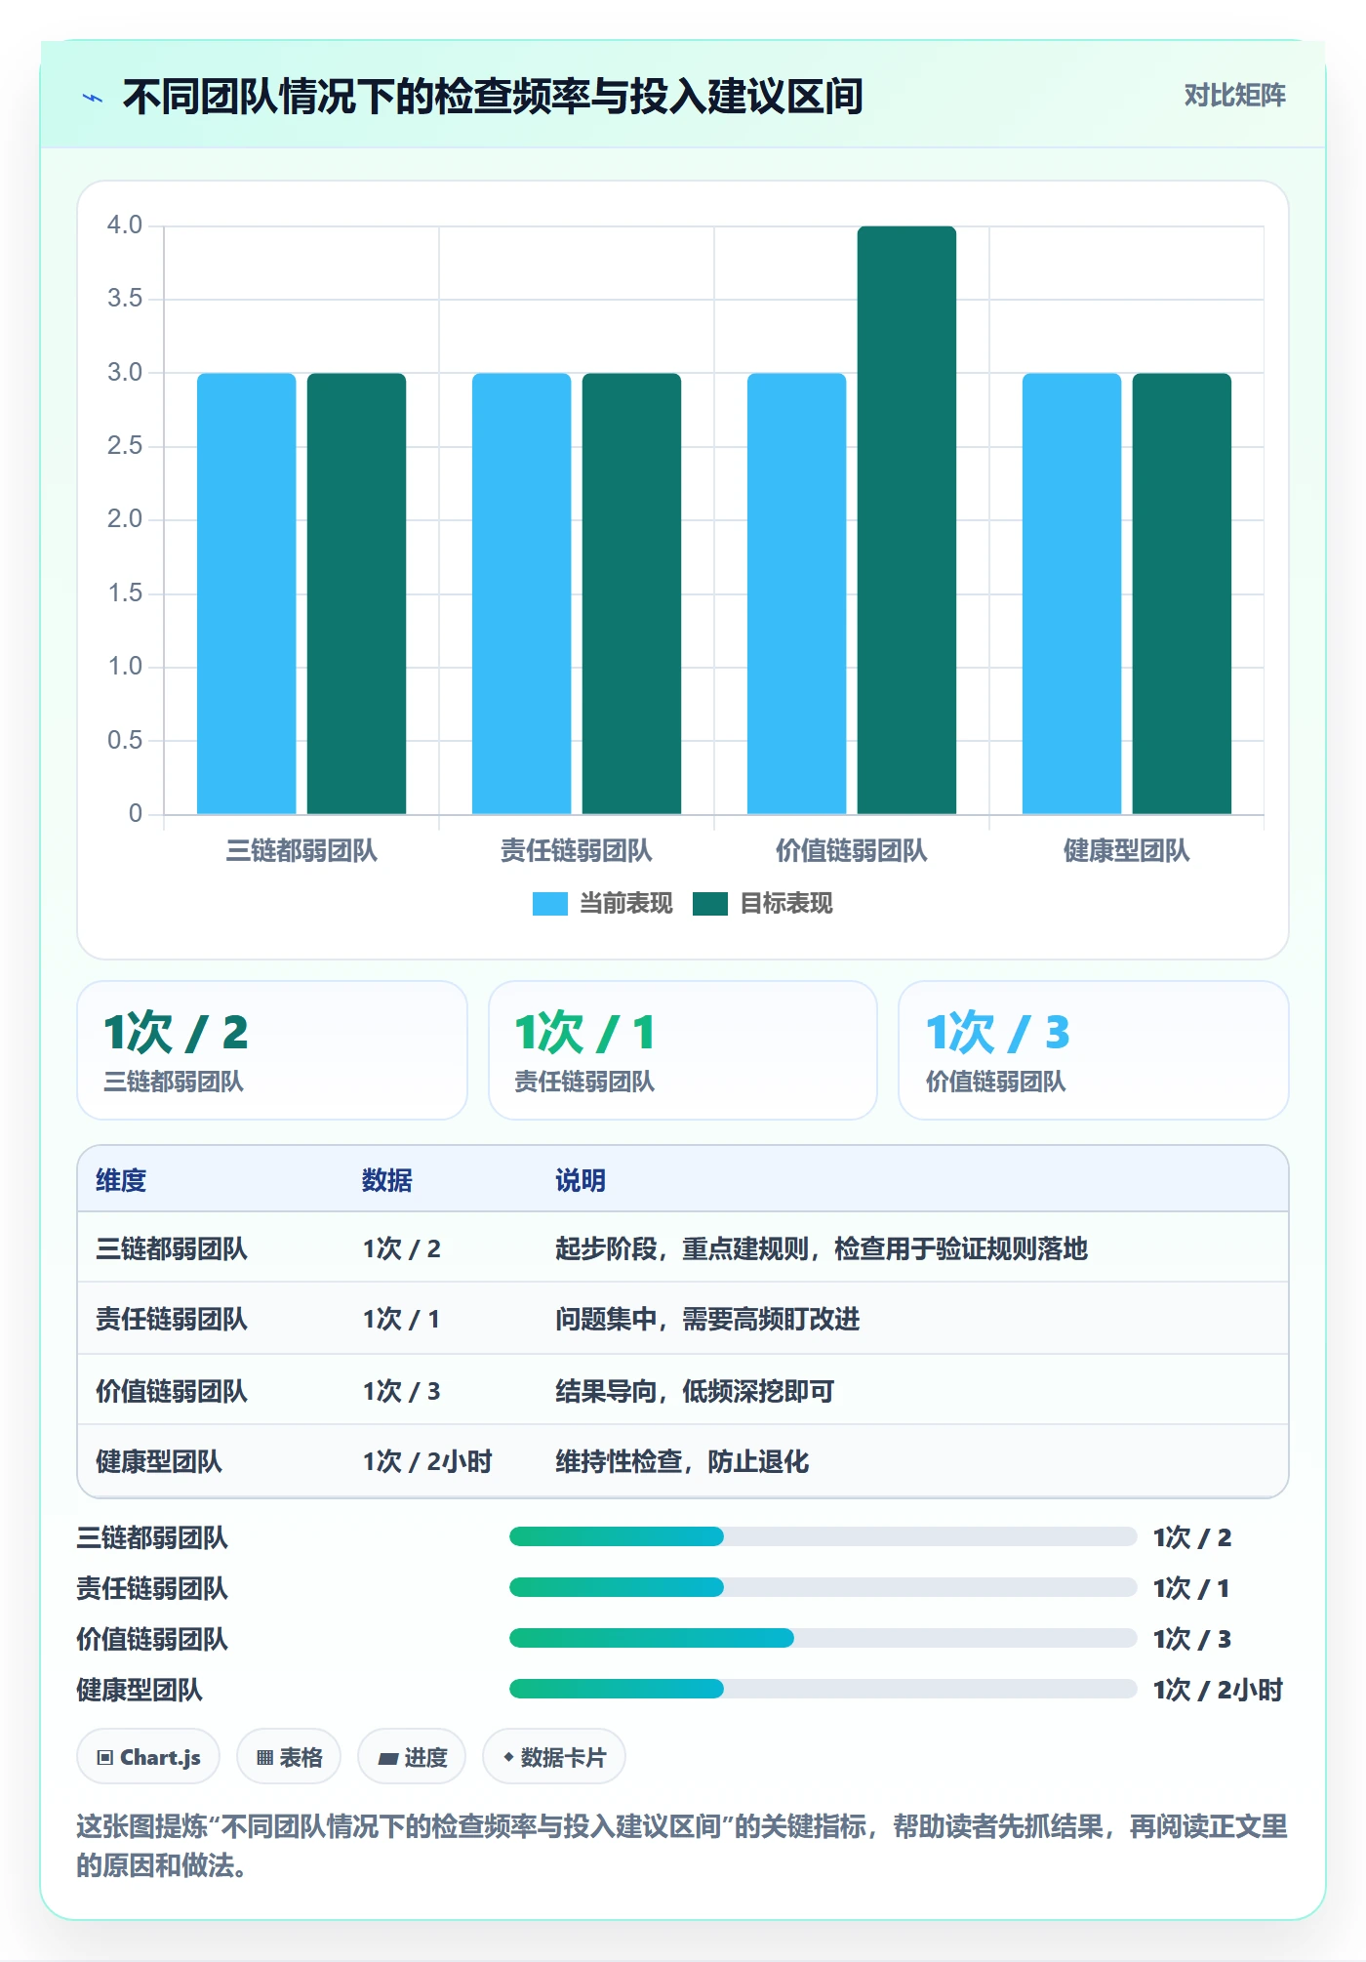The image size is (1366, 1962).
Task: Click the 当前表现 bar for 责任链弱团队
Action: pyautogui.click(x=521, y=593)
